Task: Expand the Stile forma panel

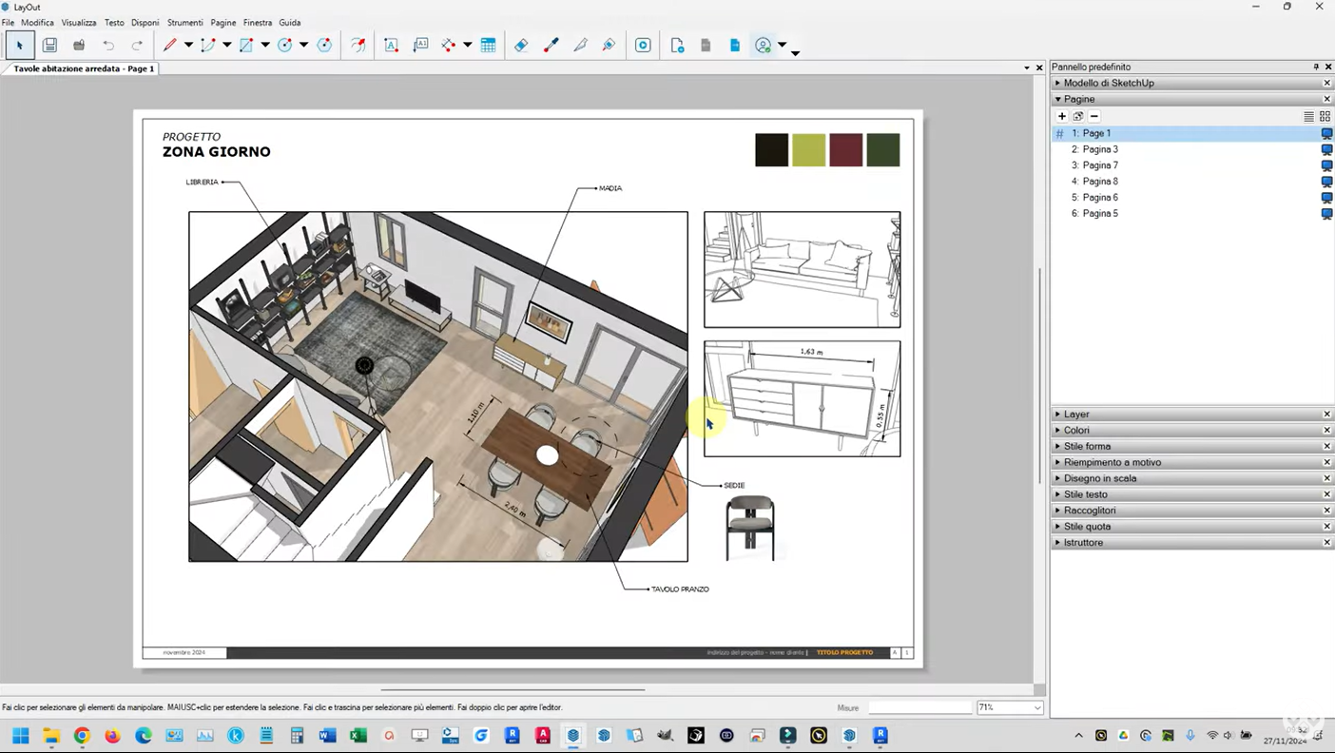Action: pyautogui.click(x=1087, y=446)
